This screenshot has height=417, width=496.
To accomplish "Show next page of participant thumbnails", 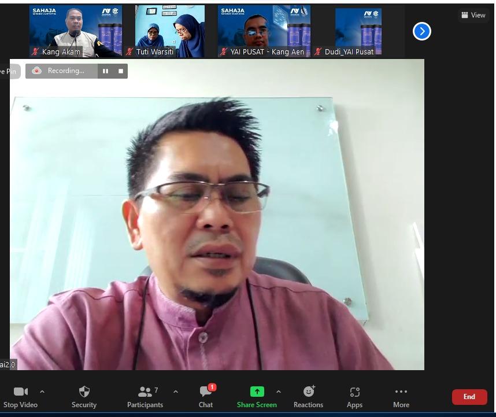I will click(x=422, y=31).
